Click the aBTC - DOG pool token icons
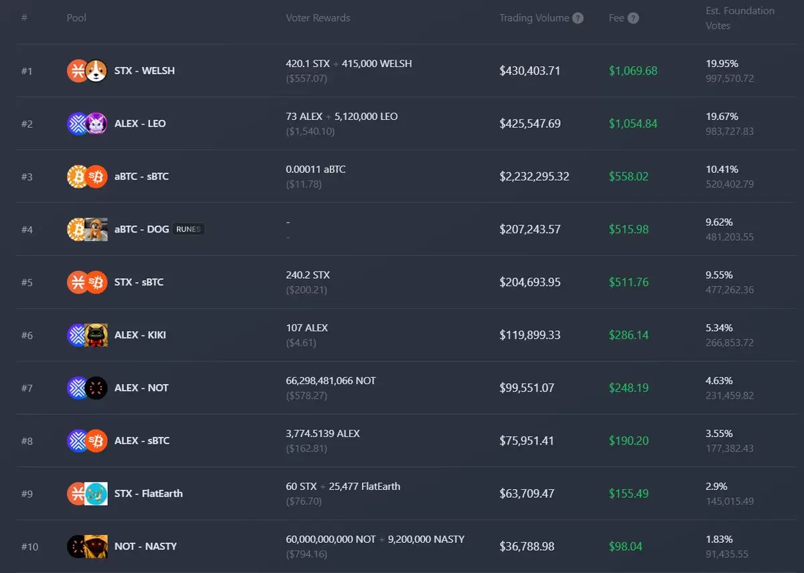This screenshot has width=804, height=573. (87, 229)
